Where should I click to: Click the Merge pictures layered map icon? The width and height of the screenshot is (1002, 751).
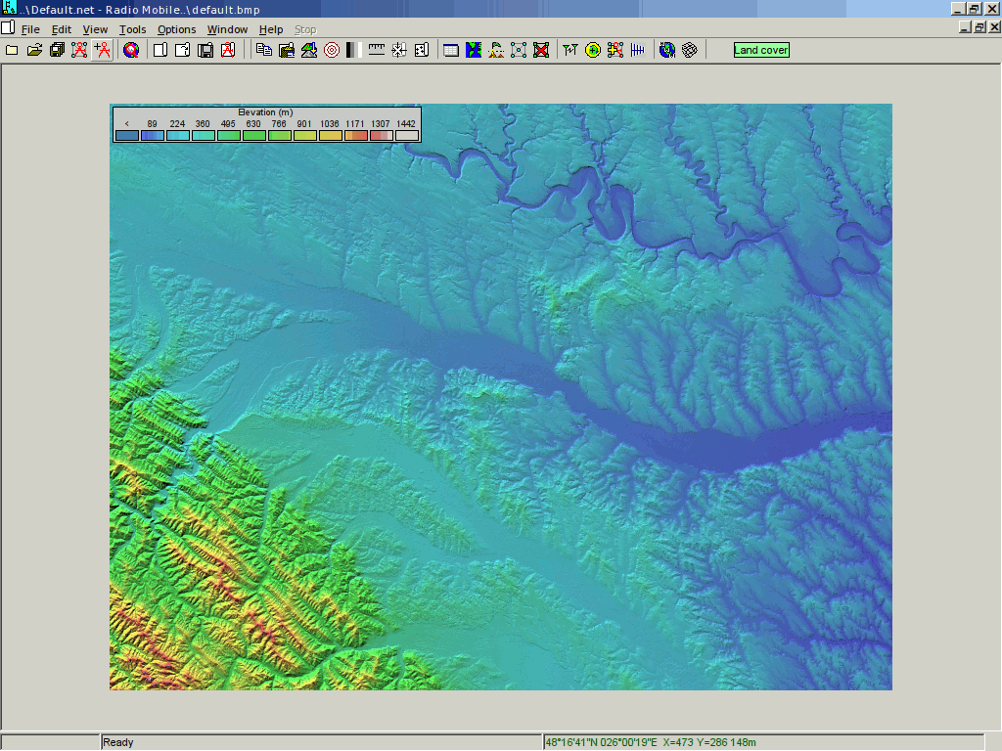[309, 50]
